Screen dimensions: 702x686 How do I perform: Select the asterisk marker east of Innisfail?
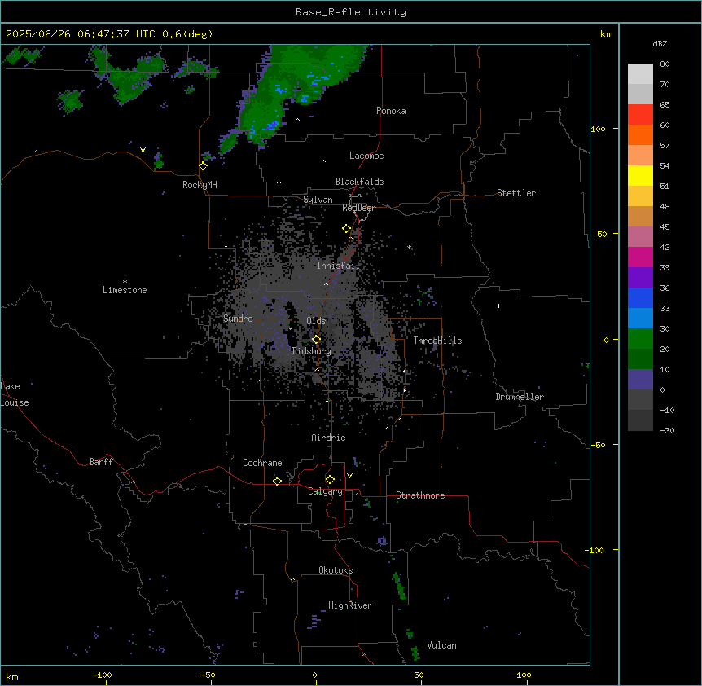pyautogui.click(x=409, y=247)
